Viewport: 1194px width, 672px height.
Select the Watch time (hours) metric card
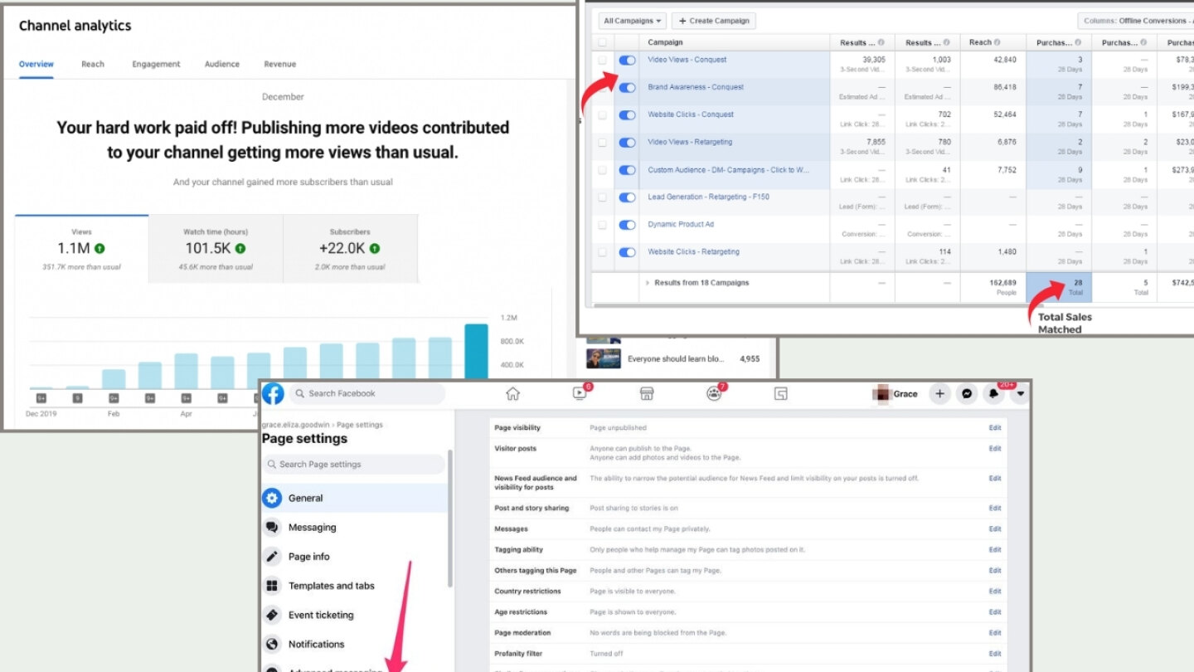216,249
